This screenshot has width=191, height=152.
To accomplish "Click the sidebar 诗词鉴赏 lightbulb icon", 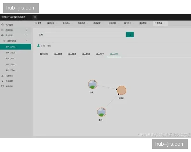I will tap(3, 81).
